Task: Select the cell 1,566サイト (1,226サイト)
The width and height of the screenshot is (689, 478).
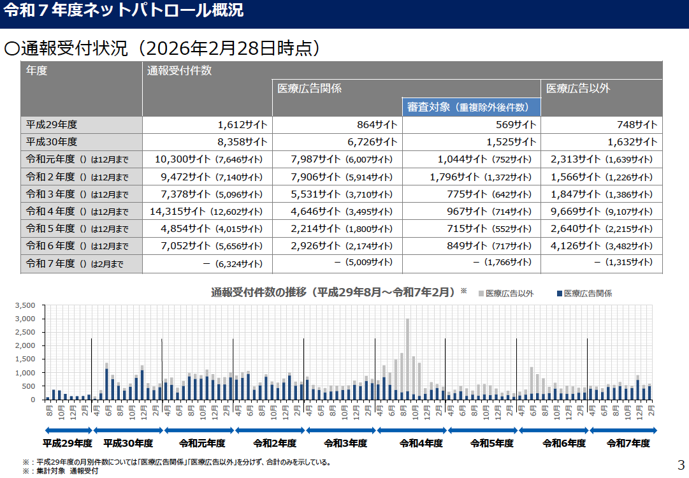Action: click(x=602, y=177)
